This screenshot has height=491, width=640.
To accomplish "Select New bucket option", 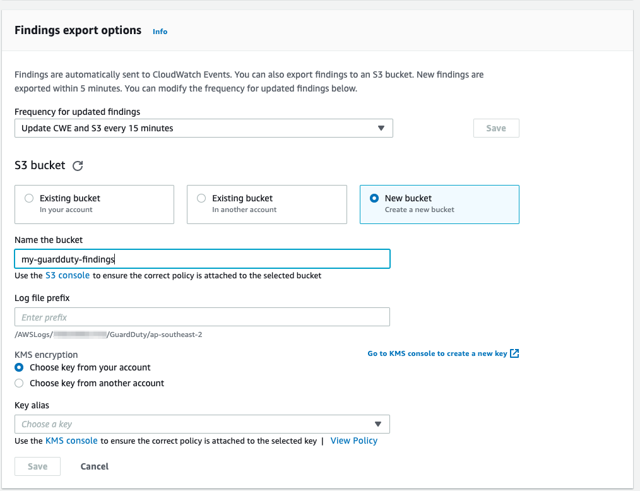I will [439, 204].
